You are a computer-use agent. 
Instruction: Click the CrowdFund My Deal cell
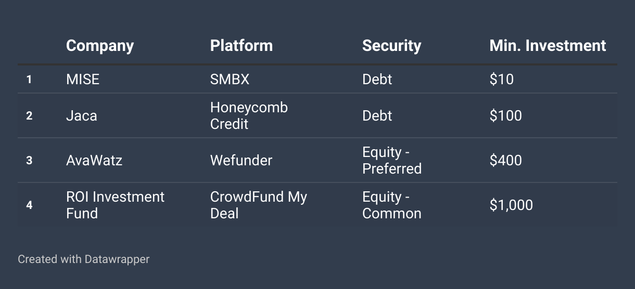[258, 205]
